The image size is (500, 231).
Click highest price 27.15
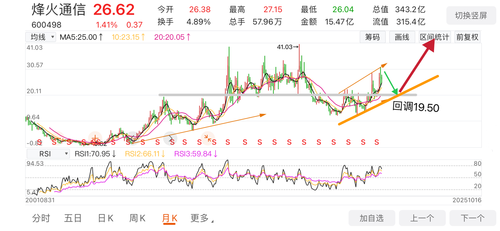pos(273,10)
